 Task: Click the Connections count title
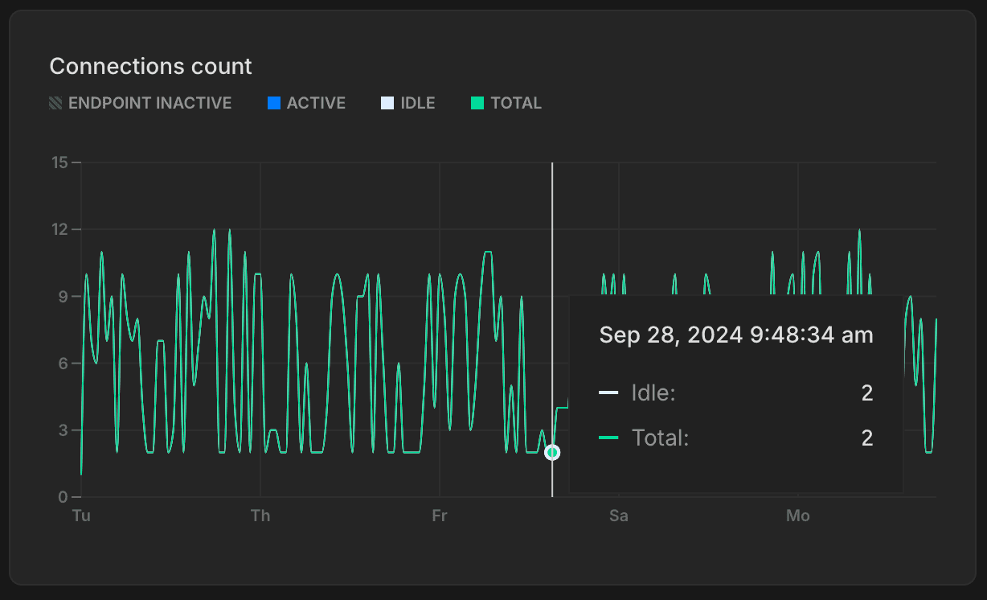(150, 66)
